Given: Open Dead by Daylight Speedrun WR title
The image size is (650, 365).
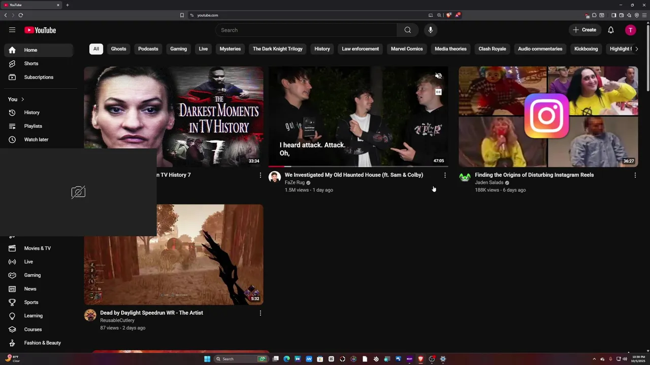Looking at the screenshot, I should click(151, 313).
